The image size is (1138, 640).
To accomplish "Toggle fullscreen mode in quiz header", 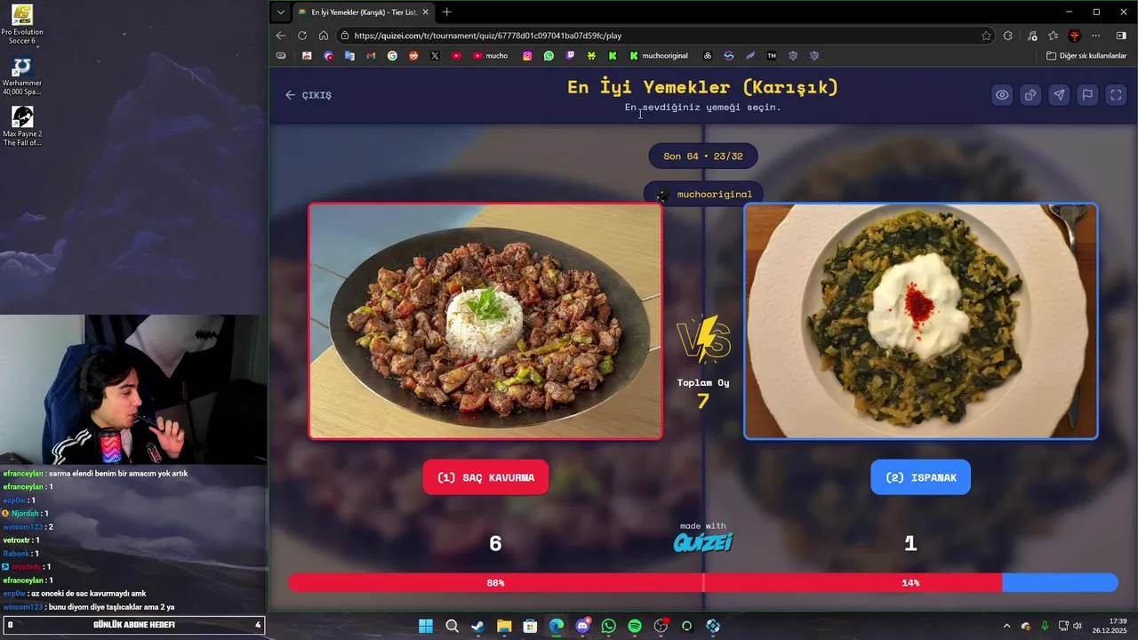I will (1116, 95).
